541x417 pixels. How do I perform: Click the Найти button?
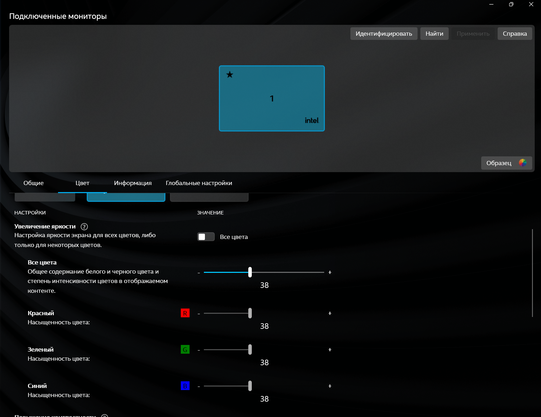click(x=434, y=34)
